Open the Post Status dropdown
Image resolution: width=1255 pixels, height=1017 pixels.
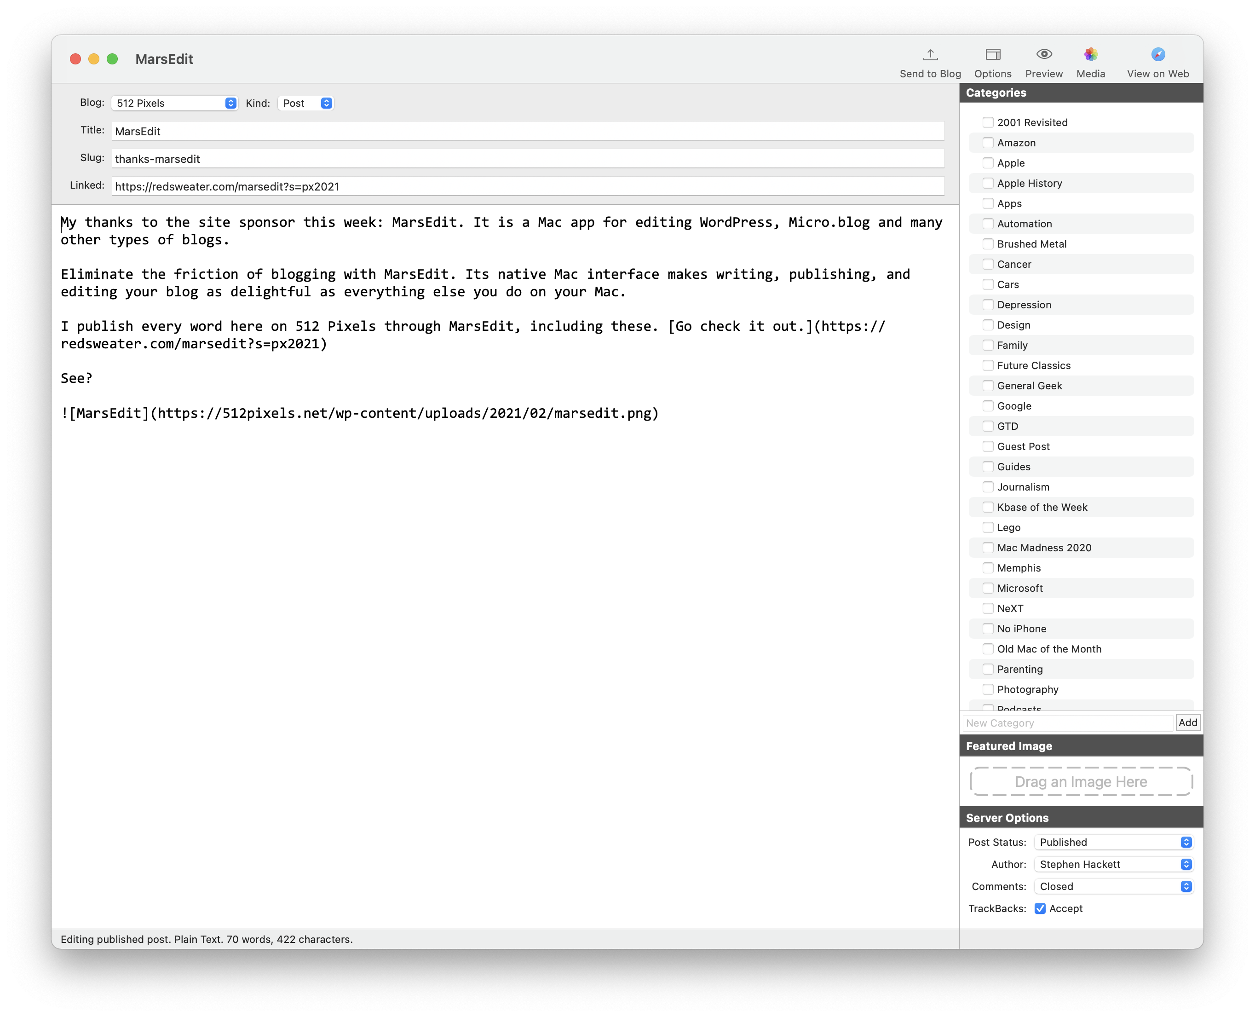(1113, 842)
